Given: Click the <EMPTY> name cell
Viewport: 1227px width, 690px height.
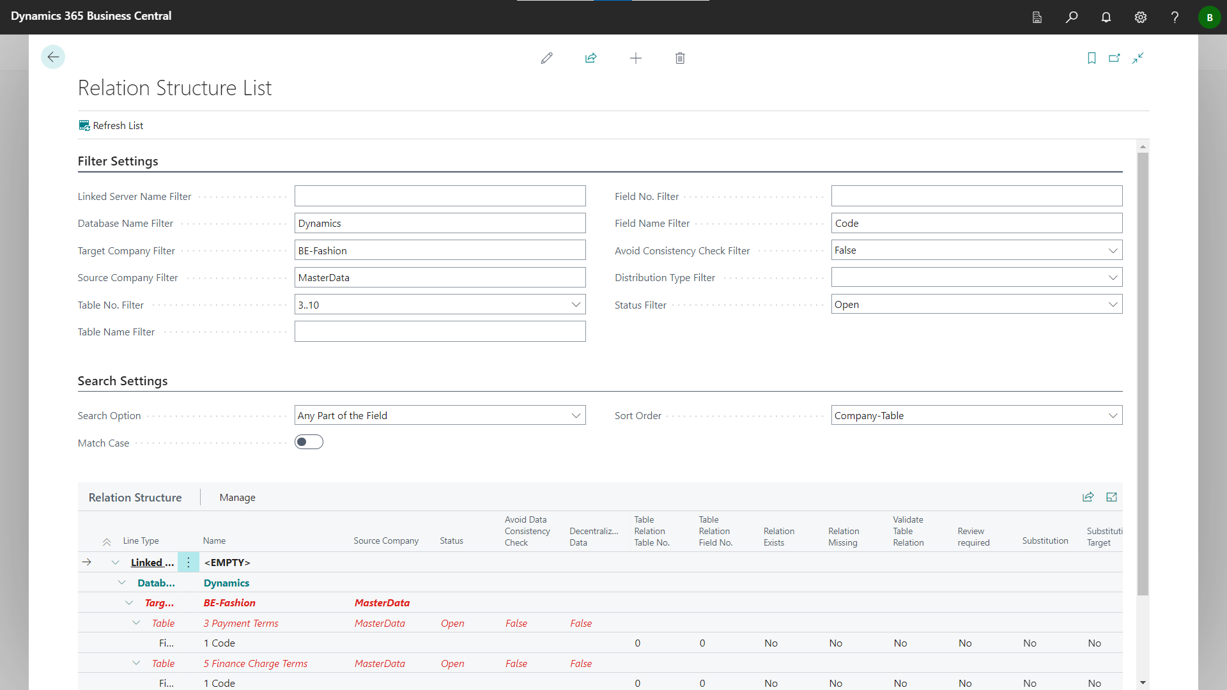Looking at the screenshot, I should click(227, 562).
